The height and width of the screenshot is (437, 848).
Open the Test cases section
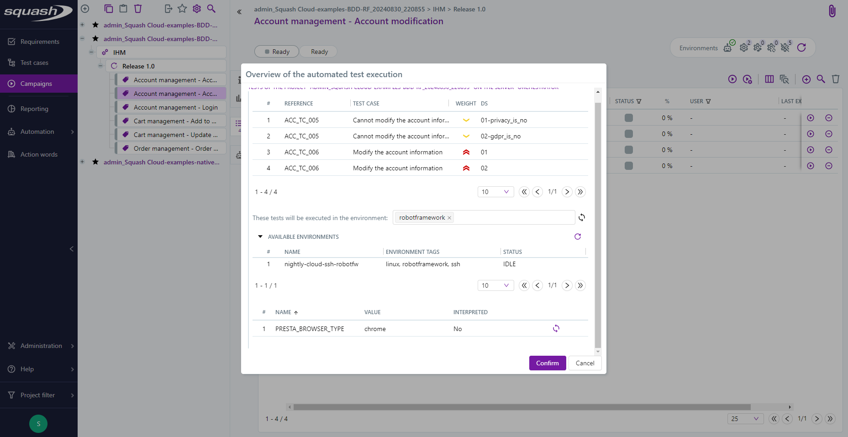coord(35,63)
